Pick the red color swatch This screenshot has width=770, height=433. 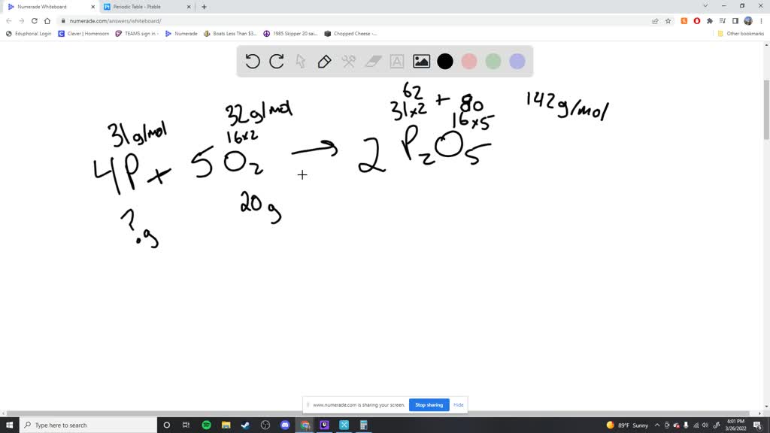(469, 61)
